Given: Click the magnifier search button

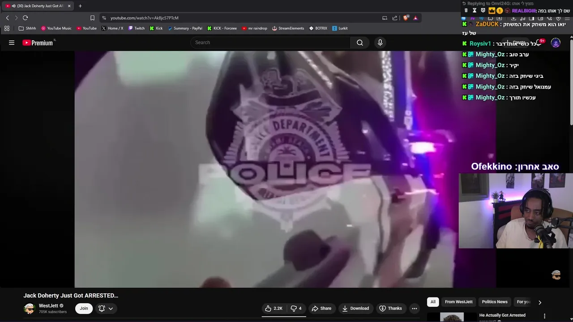Looking at the screenshot, I should tap(360, 42).
